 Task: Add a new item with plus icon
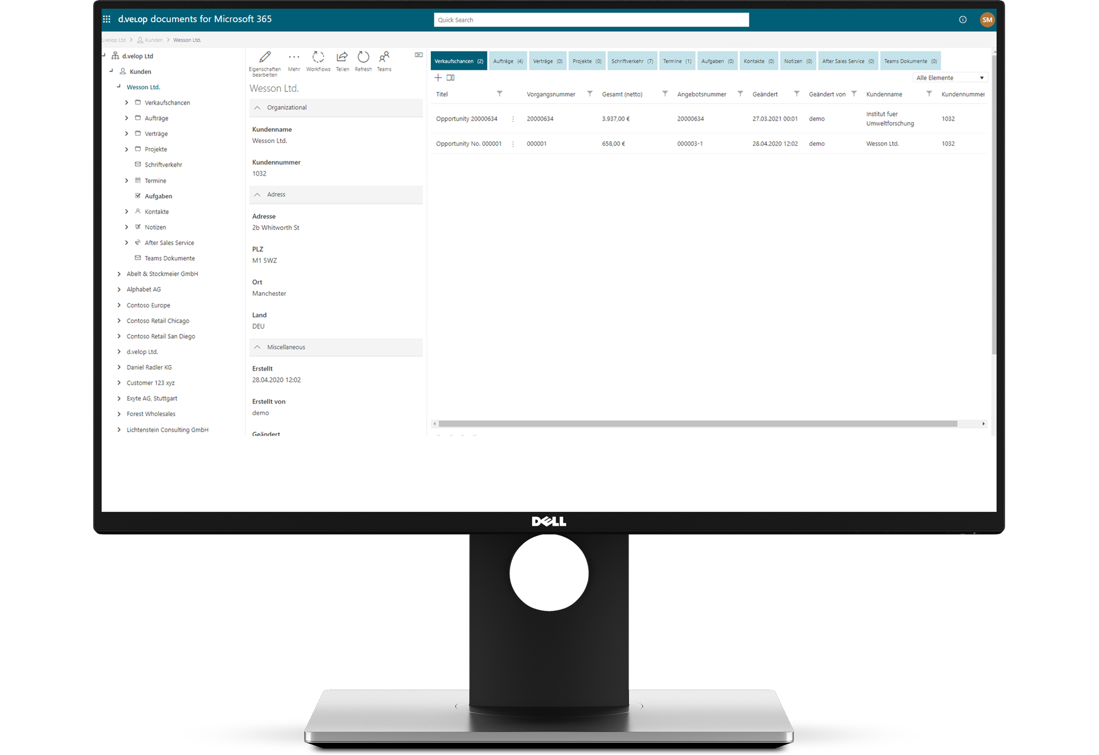pyautogui.click(x=438, y=78)
